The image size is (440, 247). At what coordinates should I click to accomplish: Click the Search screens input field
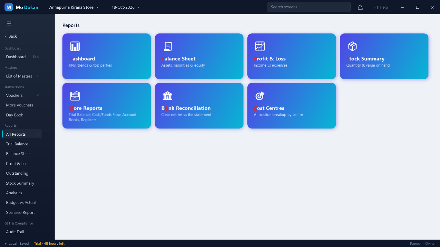tap(309, 7)
